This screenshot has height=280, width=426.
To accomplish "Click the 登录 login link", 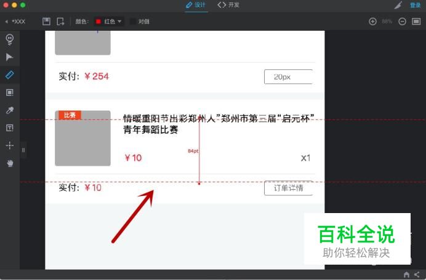I will (x=415, y=5).
